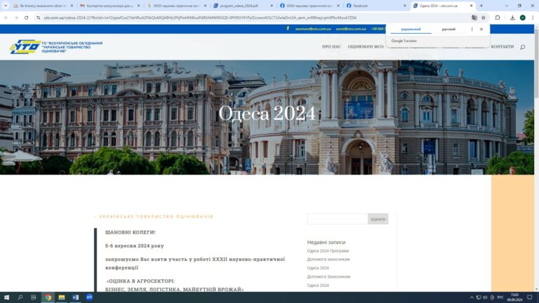
Task: Open the 'КОНТАКТИ' menu item
Action: click(502, 47)
